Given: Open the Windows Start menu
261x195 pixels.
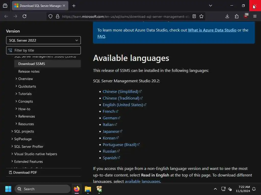Looking at the screenshot, I should [8, 189].
